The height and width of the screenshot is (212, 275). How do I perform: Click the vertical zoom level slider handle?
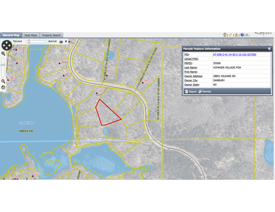(3, 65)
